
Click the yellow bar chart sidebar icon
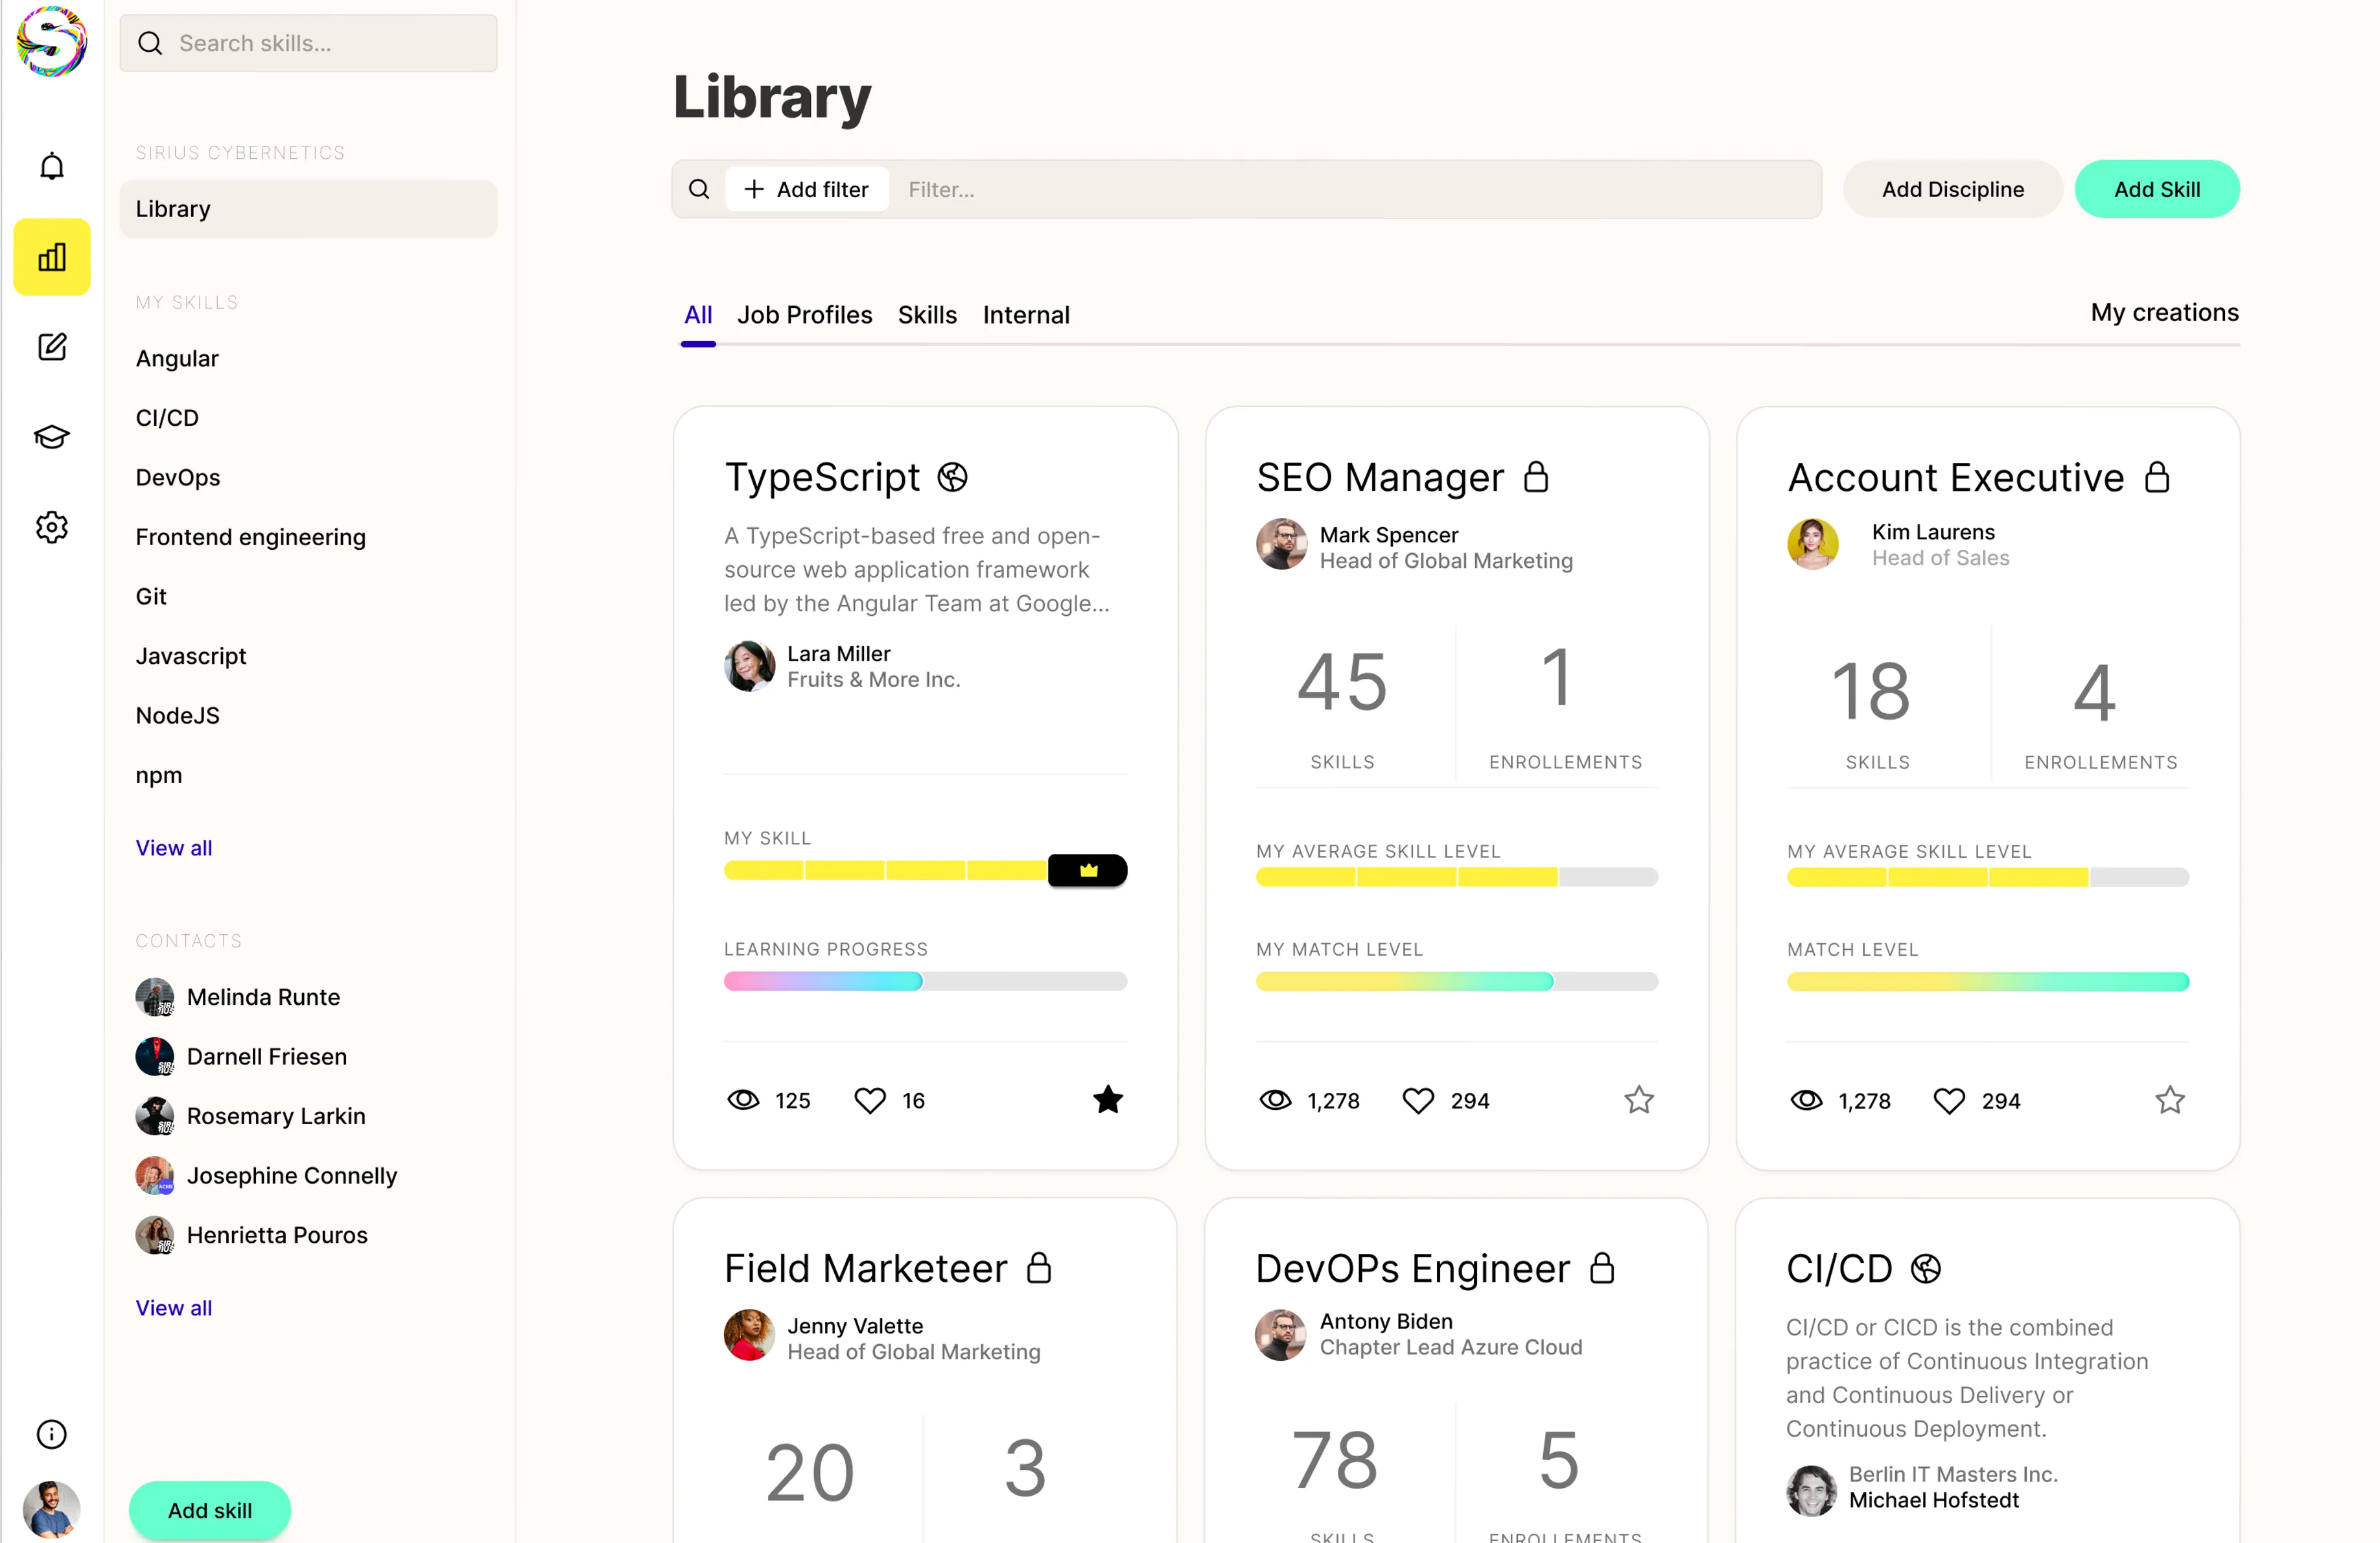pos(52,257)
